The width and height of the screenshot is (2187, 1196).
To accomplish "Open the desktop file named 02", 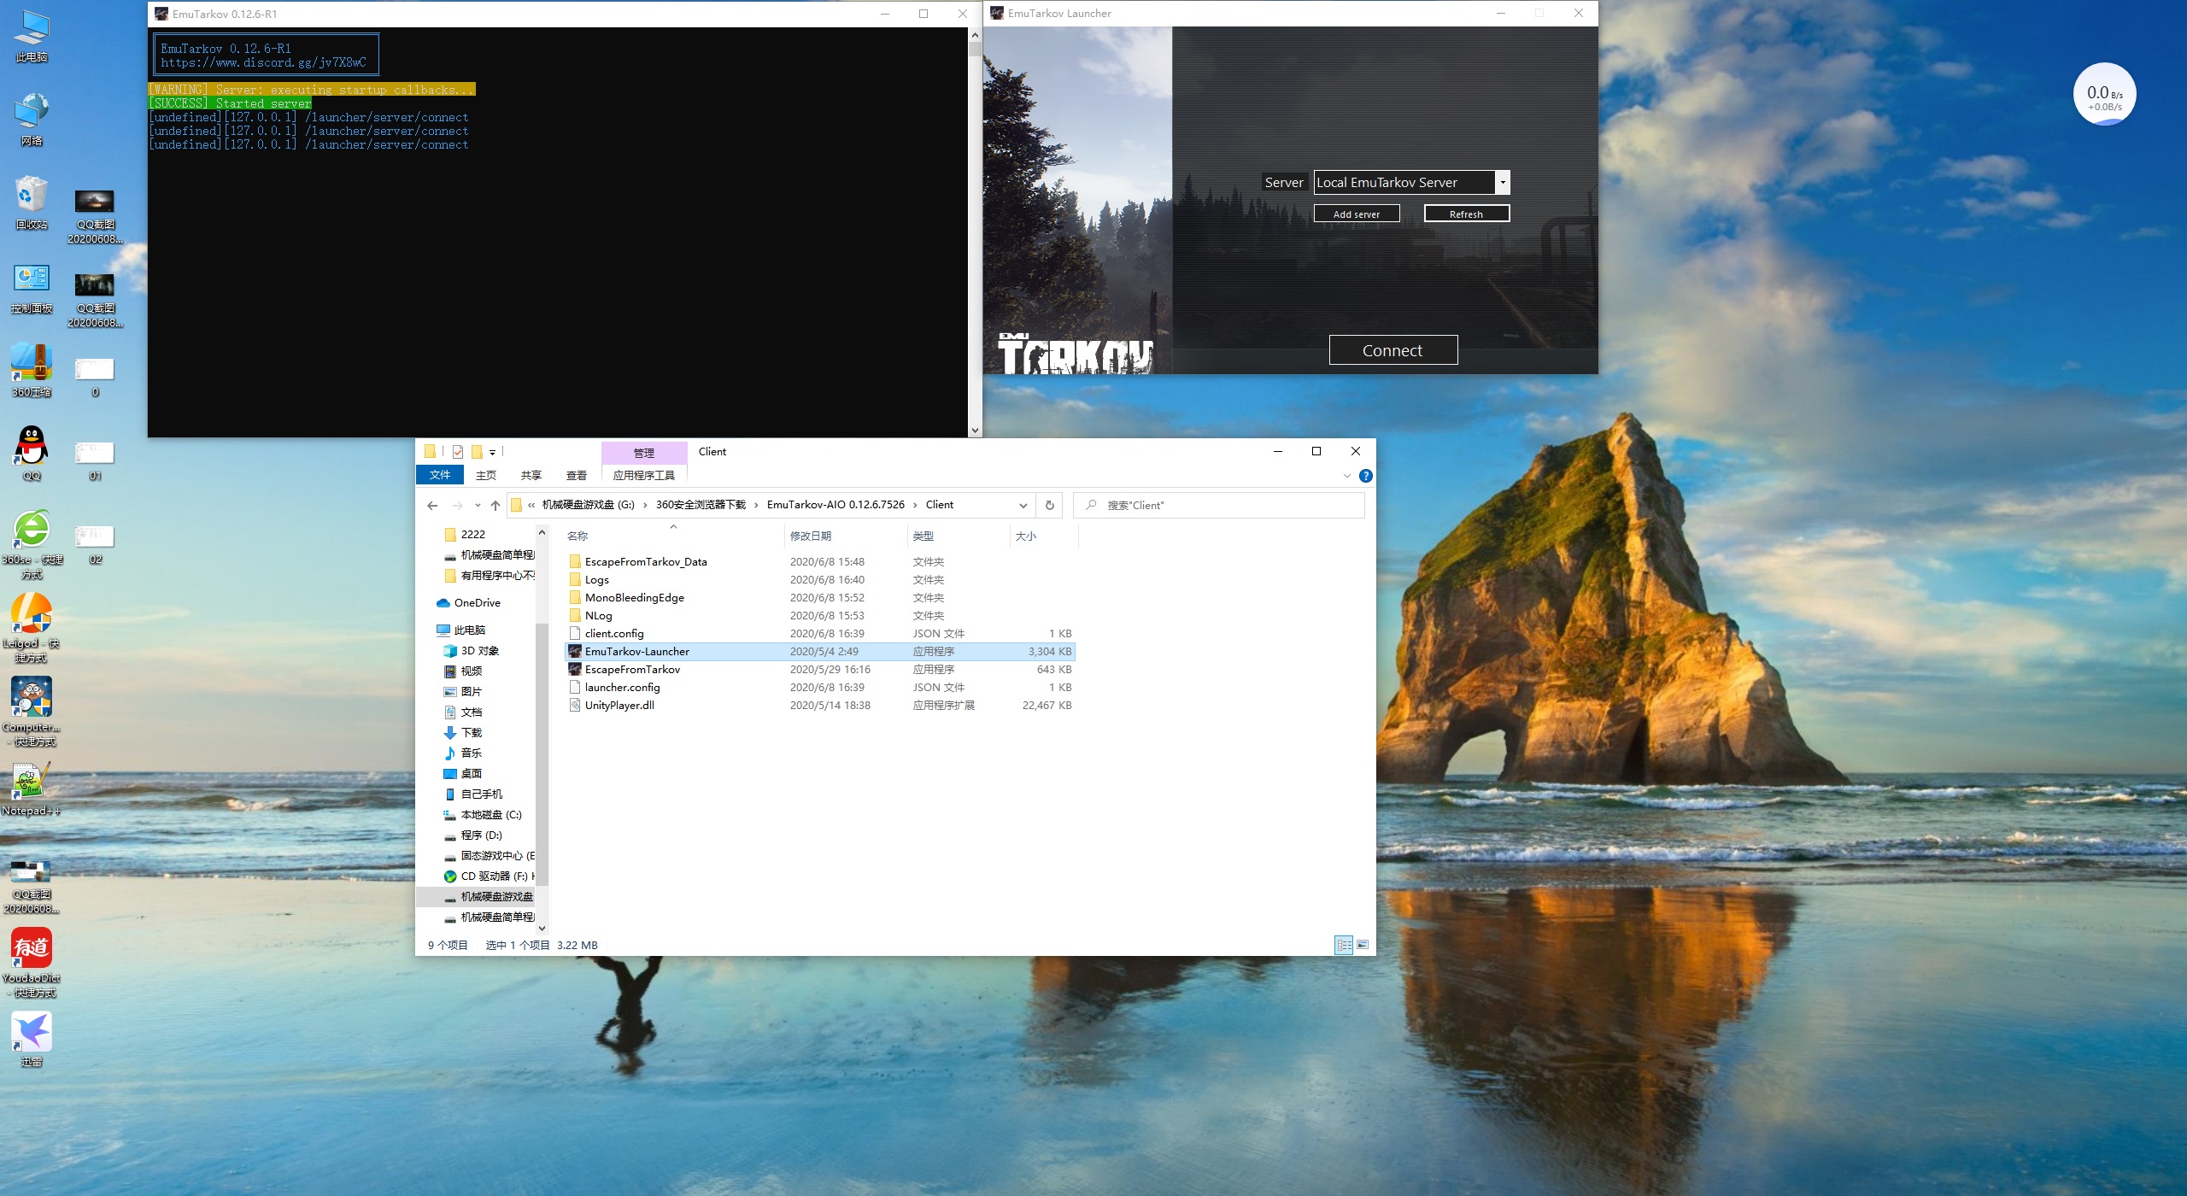I will (x=95, y=544).
